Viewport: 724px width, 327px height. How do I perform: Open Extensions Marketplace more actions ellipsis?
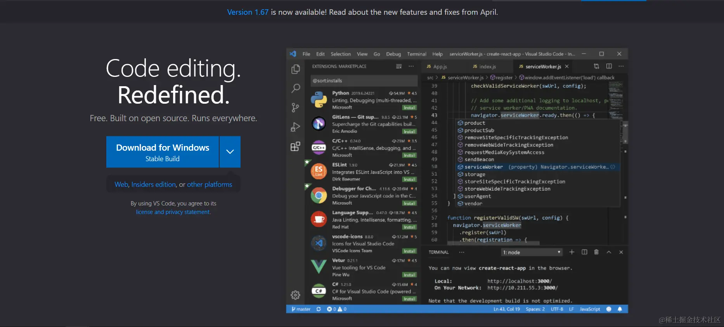411,66
